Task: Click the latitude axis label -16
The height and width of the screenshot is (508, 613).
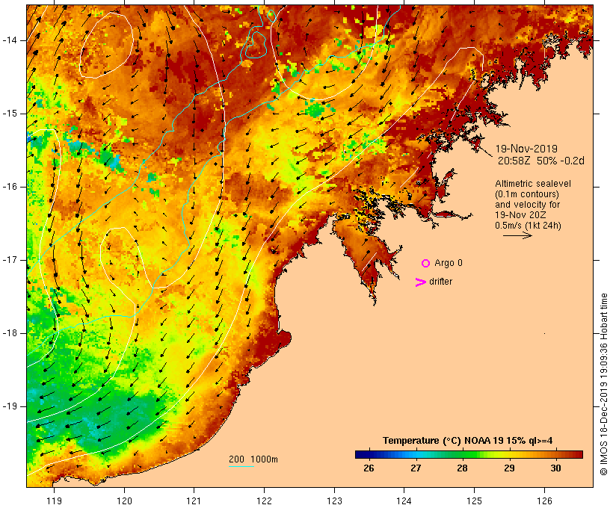Action: [x=9, y=187]
